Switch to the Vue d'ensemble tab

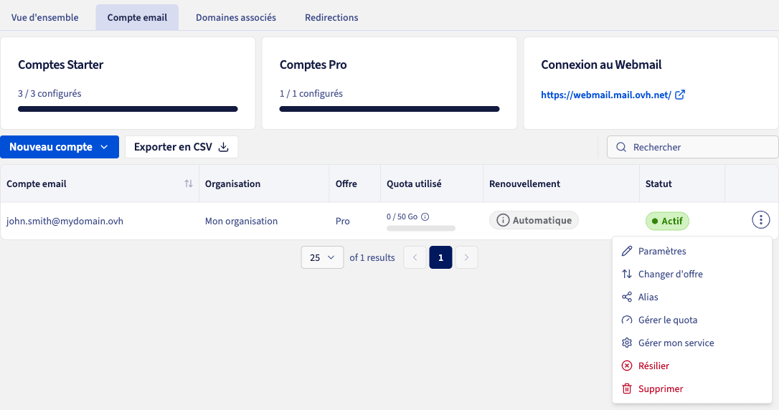pos(44,17)
